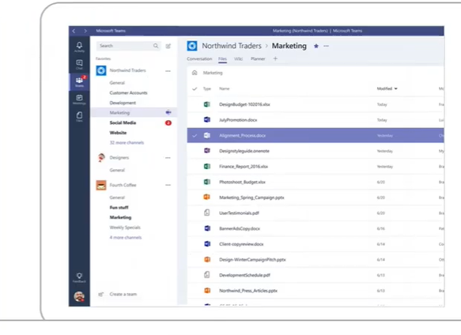Click the PowerPoint icon for Marketing_Spring_Campaign.pptx

(207, 197)
